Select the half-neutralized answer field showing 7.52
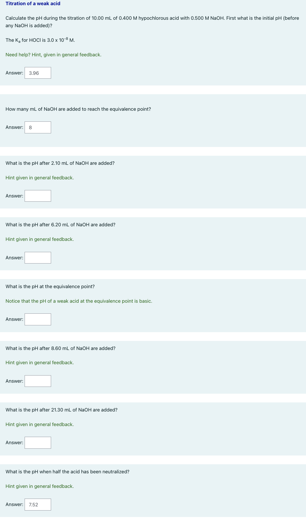The height and width of the screenshot is (518, 306). click(x=38, y=504)
